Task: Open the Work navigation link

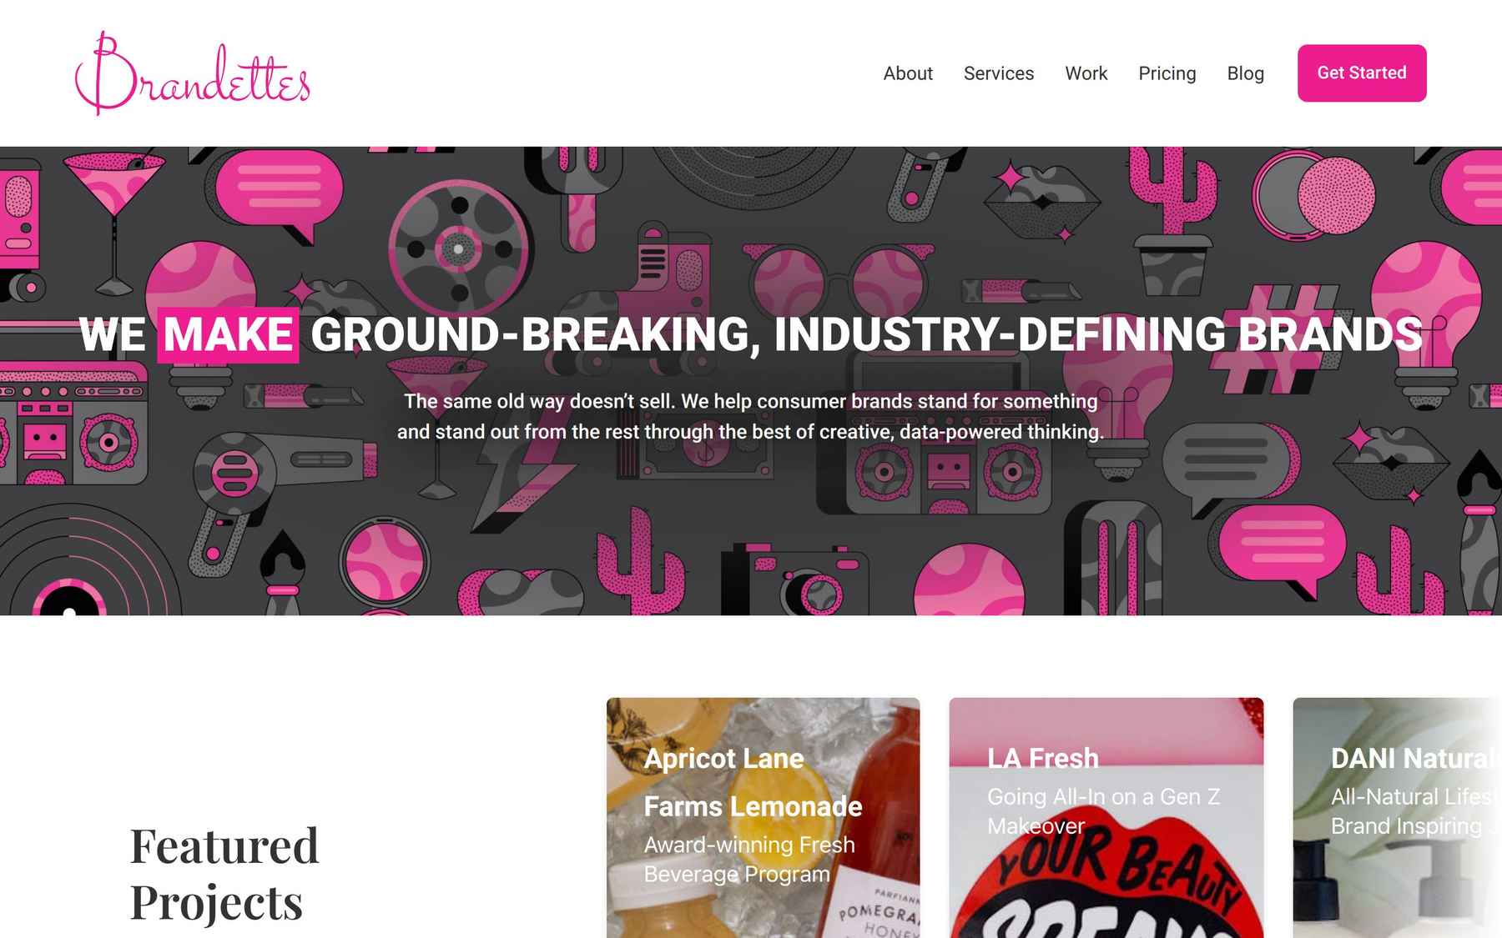Action: (1086, 73)
